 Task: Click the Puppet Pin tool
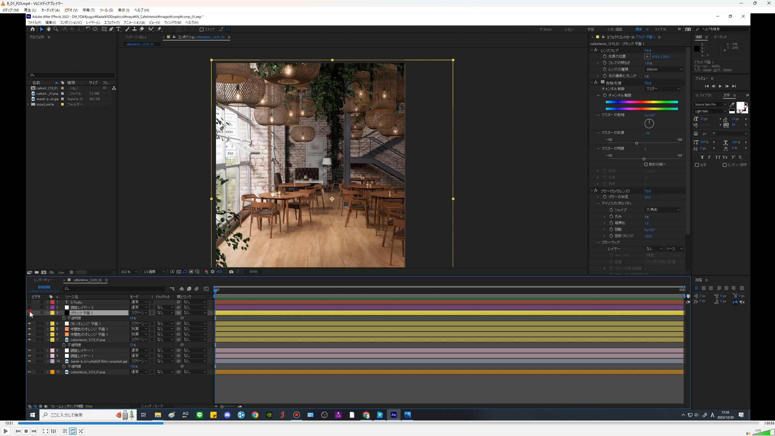tap(160, 29)
